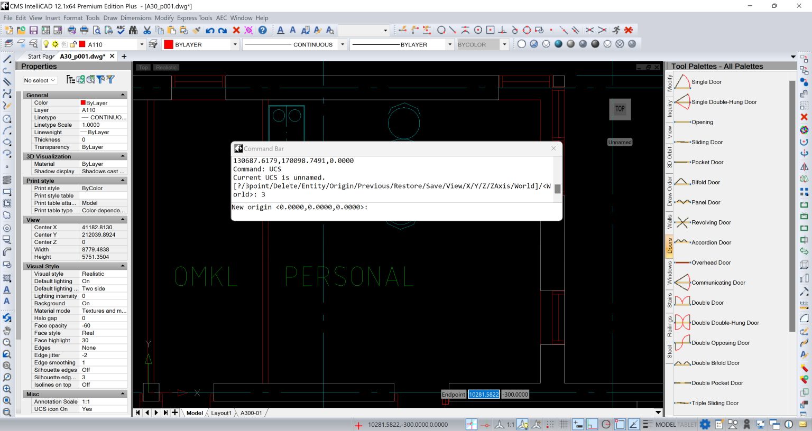The width and height of the screenshot is (812, 431).
Task: Open the CONTINUOUS linetype dropdown
Action: [343, 45]
